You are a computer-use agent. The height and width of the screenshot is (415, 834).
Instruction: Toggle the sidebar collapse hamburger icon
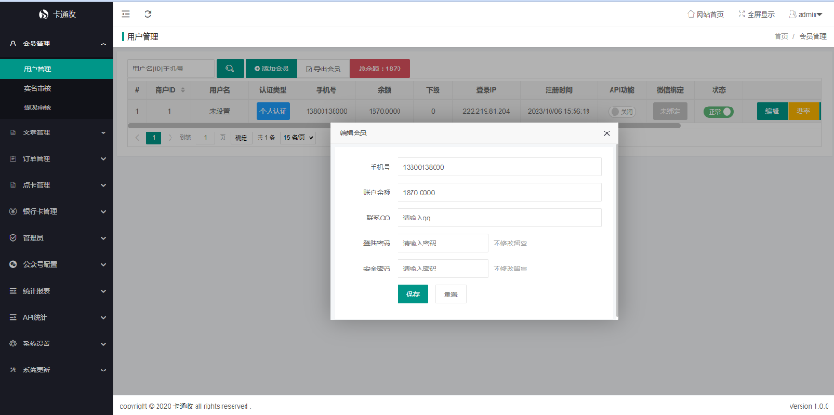125,14
